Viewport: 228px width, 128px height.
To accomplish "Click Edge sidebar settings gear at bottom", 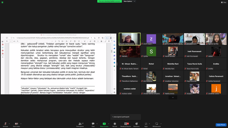I will (x=114, y=92).
